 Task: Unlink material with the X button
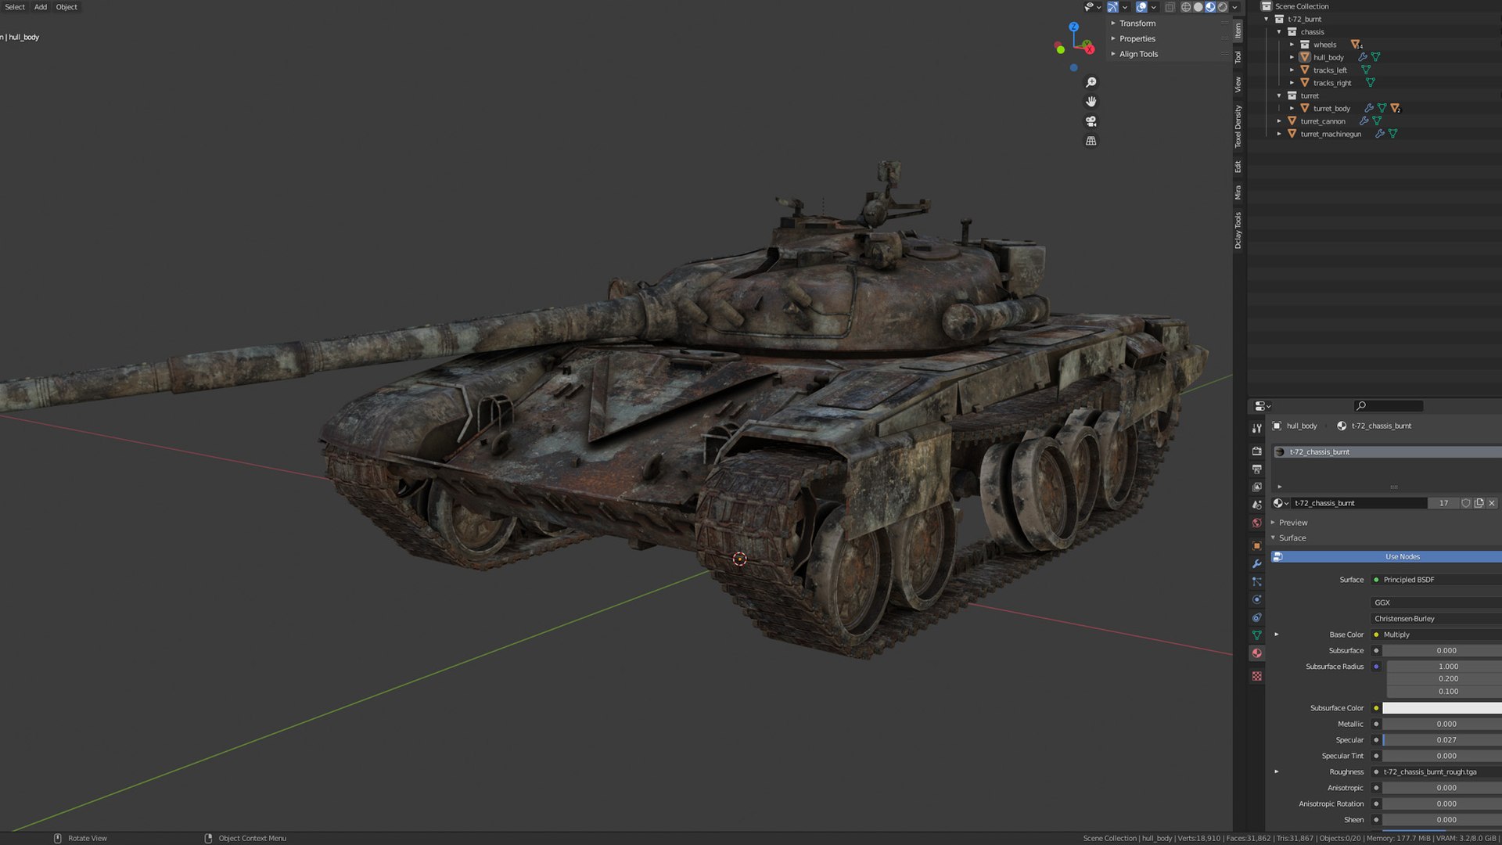point(1492,503)
